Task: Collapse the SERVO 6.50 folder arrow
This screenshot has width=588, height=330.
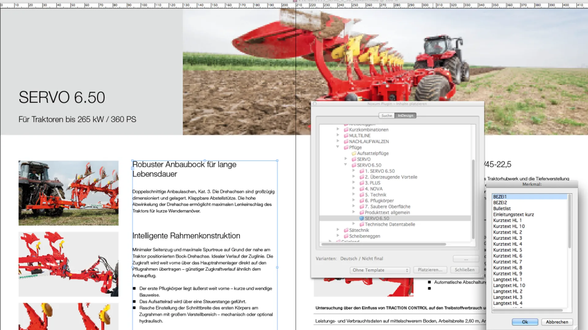Action: pos(346,165)
